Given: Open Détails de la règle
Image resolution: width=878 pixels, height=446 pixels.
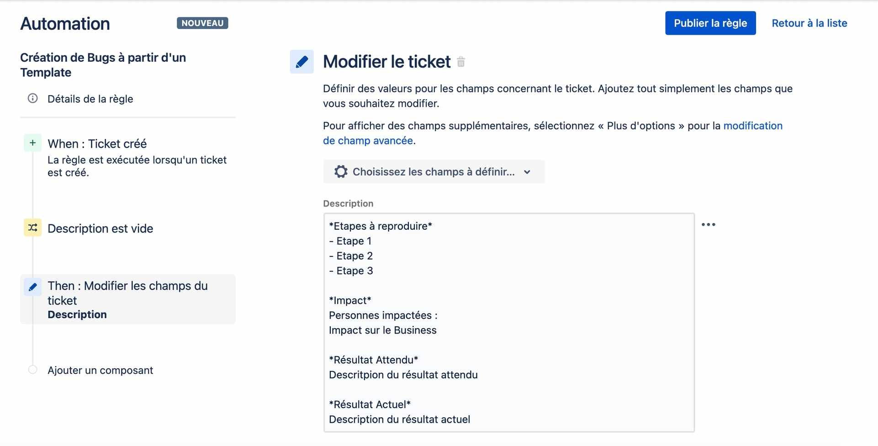Looking at the screenshot, I should (x=90, y=99).
